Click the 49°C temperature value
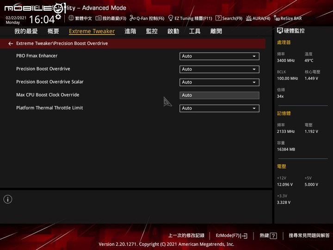 click(x=309, y=61)
